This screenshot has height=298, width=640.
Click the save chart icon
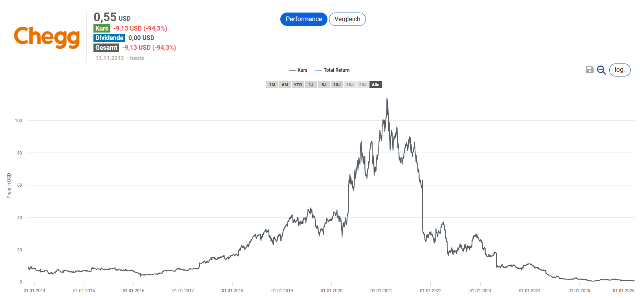[589, 70]
